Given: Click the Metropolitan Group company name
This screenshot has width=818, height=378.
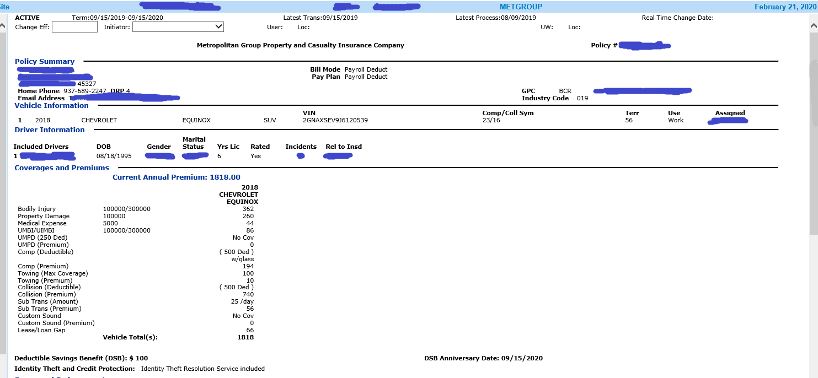Looking at the screenshot, I should point(301,45).
